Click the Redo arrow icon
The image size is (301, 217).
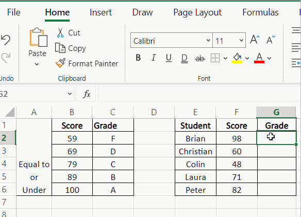(6, 58)
